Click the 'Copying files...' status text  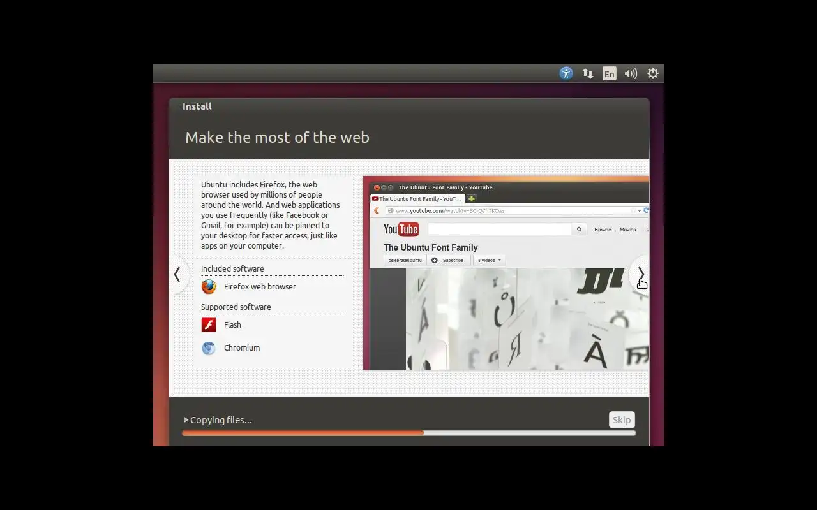(x=221, y=420)
